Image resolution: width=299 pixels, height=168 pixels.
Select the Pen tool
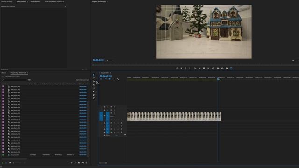pos(94,91)
